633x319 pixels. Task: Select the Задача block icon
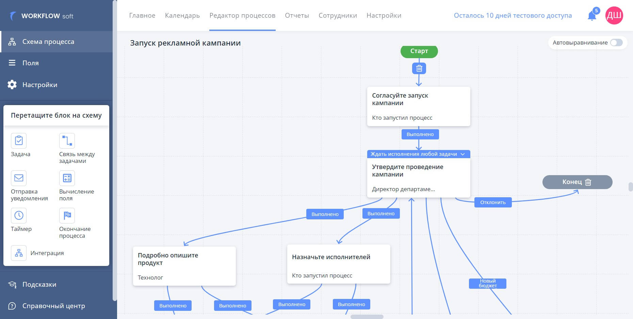click(19, 140)
